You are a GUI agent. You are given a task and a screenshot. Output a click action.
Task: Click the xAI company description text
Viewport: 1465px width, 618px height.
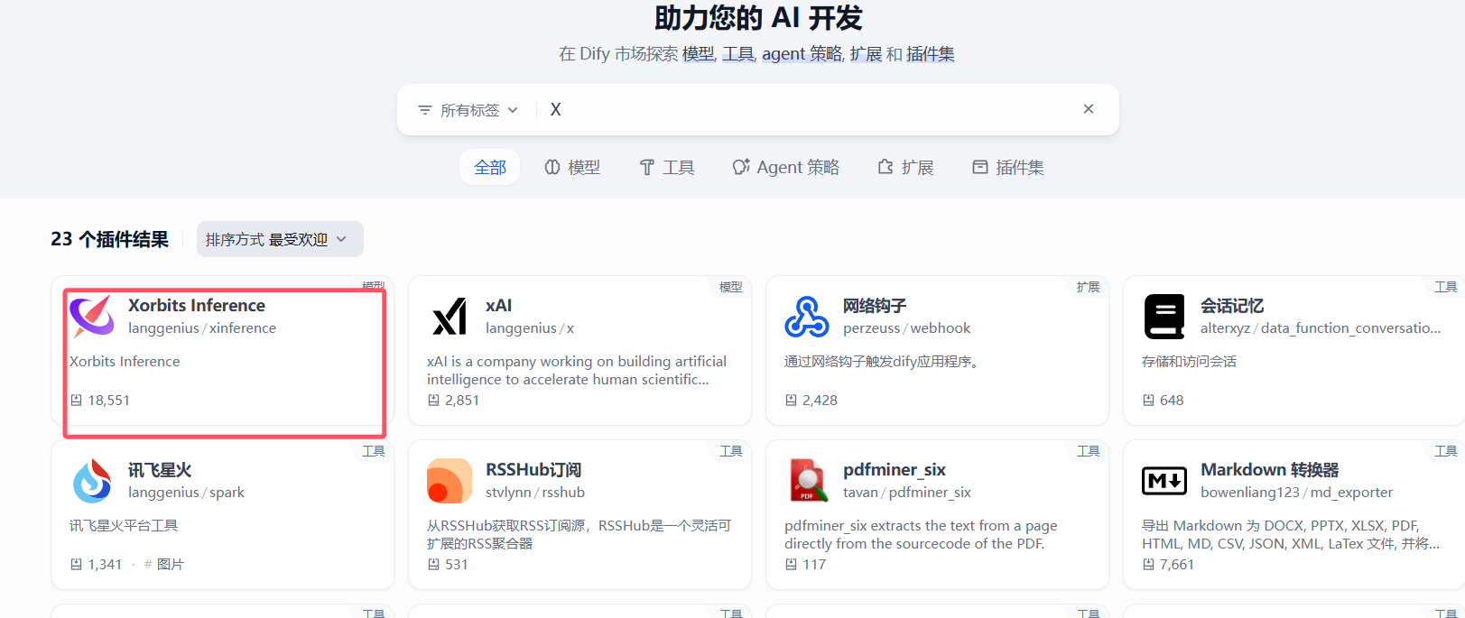(x=577, y=371)
